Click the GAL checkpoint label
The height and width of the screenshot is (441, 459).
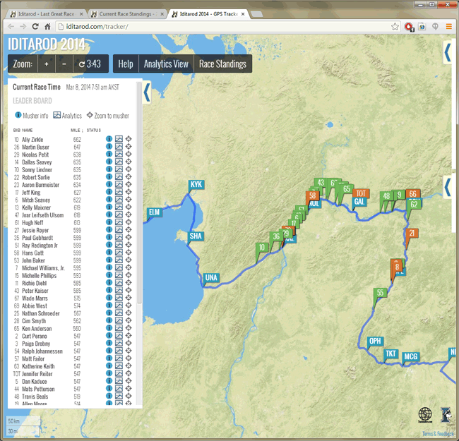coord(359,202)
